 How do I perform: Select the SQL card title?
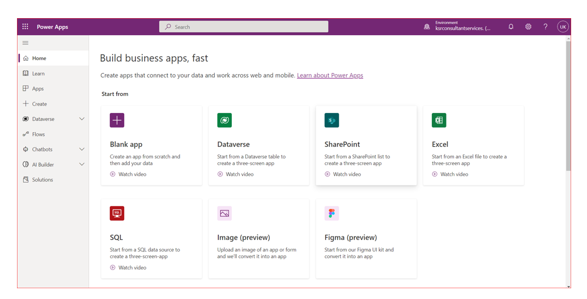(116, 238)
